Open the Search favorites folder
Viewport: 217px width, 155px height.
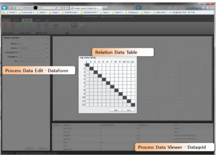point(117,12)
